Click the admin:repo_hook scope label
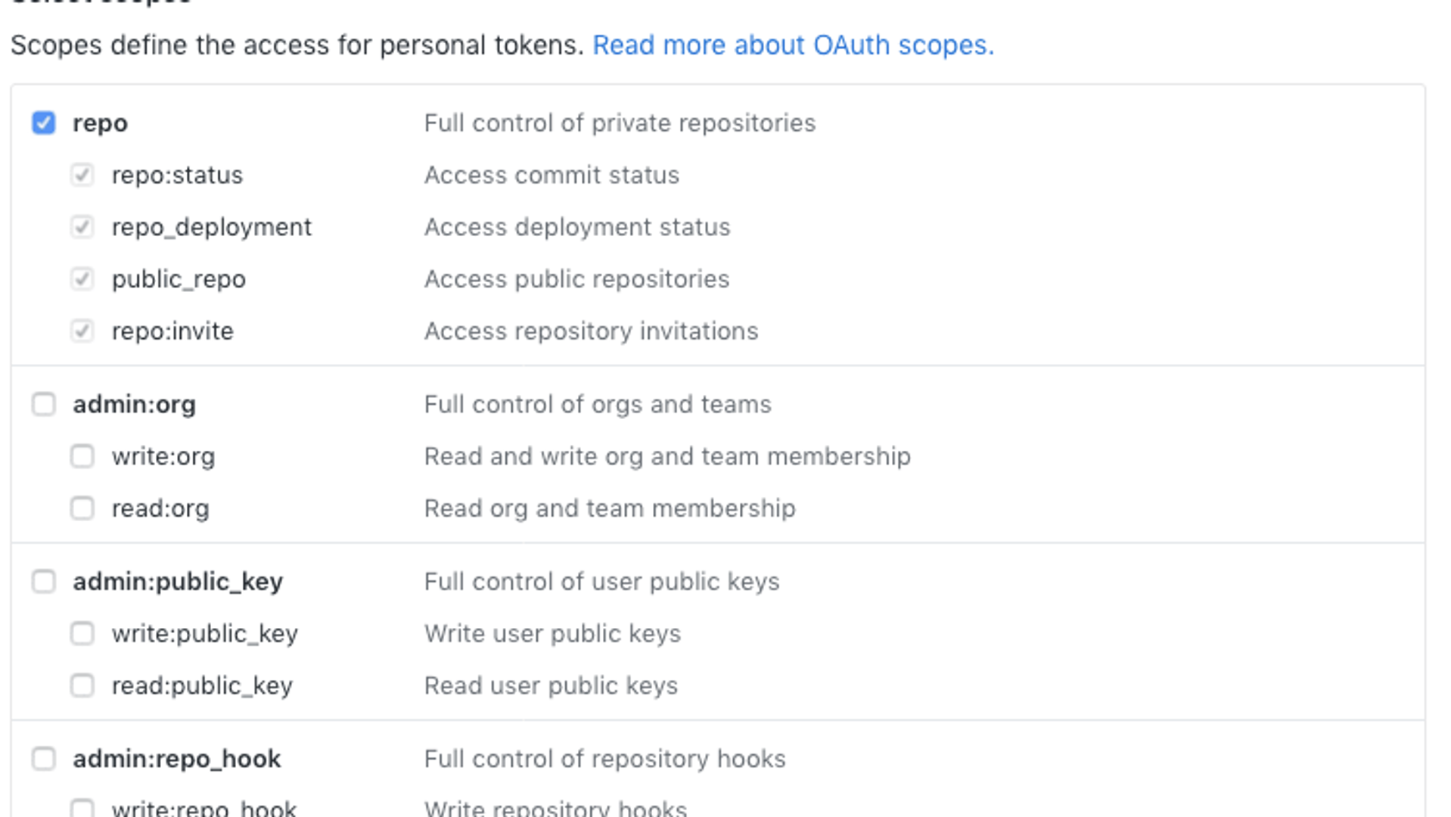This screenshot has width=1451, height=817. [176, 759]
